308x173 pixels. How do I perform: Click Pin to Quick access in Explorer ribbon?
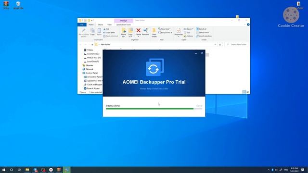pyautogui.click(x=84, y=33)
